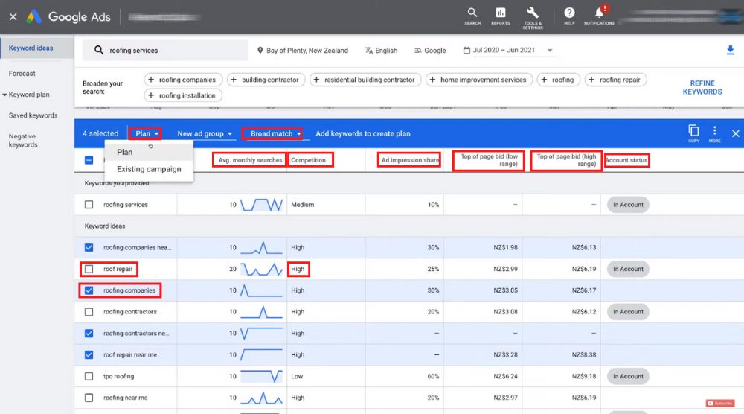Click the English language setting

coord(381,51)
